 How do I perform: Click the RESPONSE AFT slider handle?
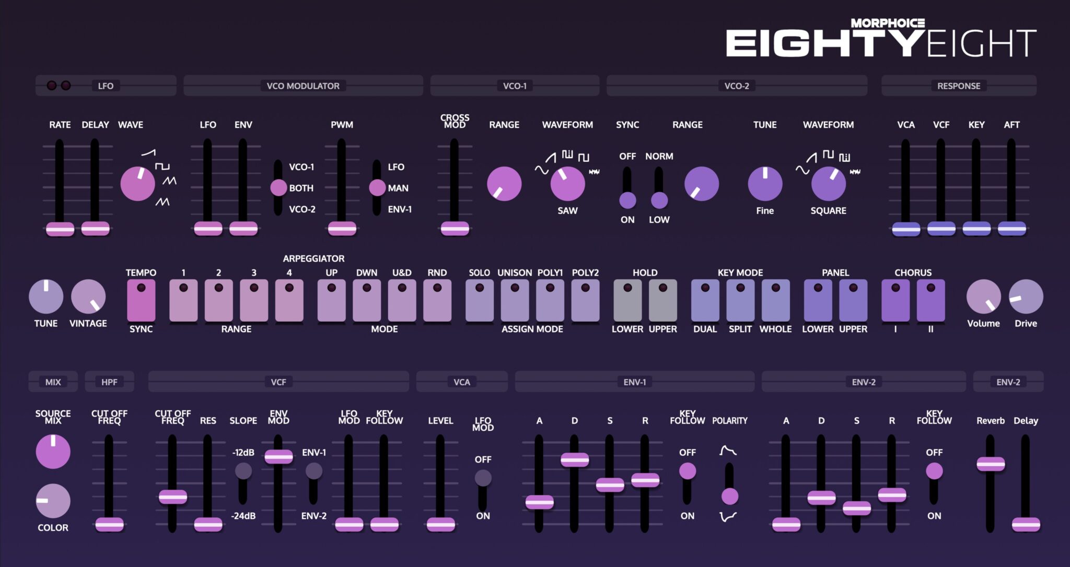tap(1012, 229)
